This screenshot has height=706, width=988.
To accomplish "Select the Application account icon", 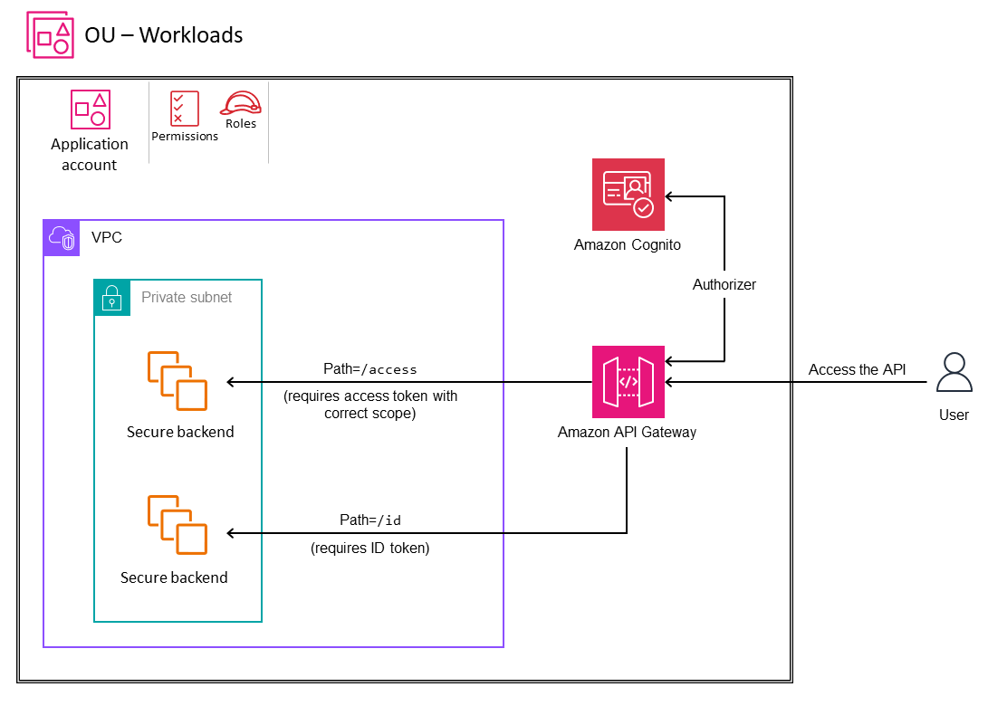I will point(91,110).
